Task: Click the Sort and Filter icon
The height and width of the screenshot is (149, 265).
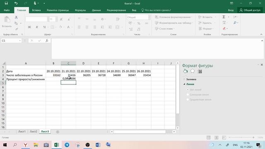Action: 235,17
